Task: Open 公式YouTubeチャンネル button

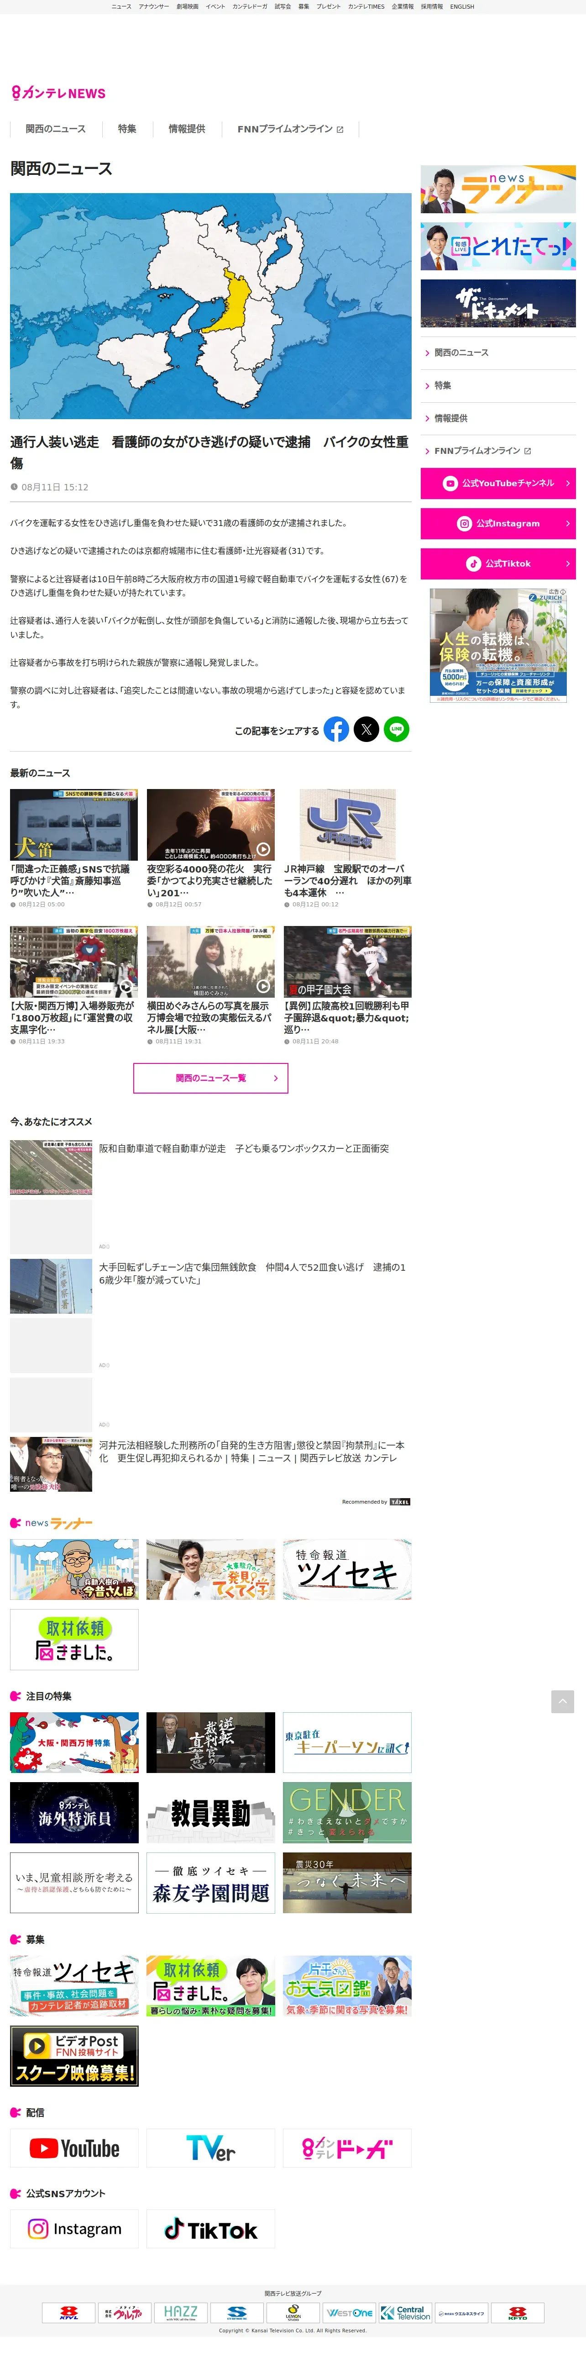Action: pos(498,483)
